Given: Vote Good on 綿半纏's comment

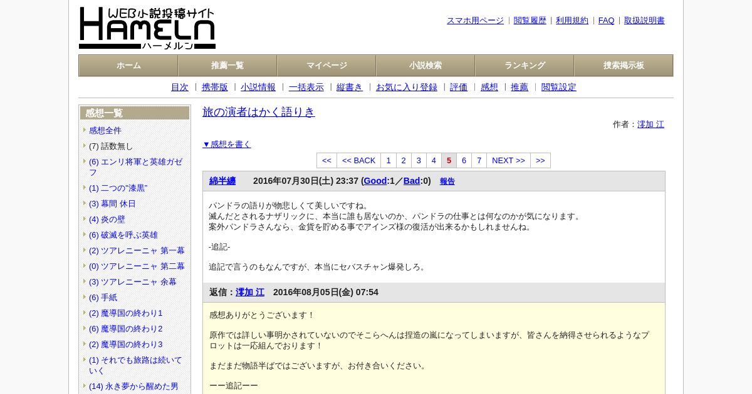Looking at the screenshot, I should pyautogui.click(x=375, y=181).
